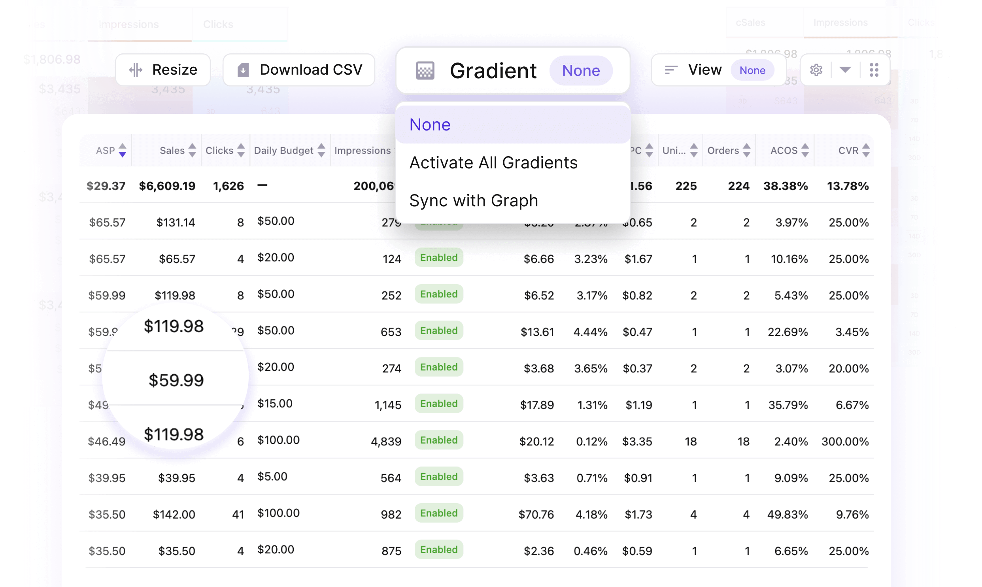The image size is (982, 587).
Task: Click clicks value 41
Action: click(x=238, y=515)
